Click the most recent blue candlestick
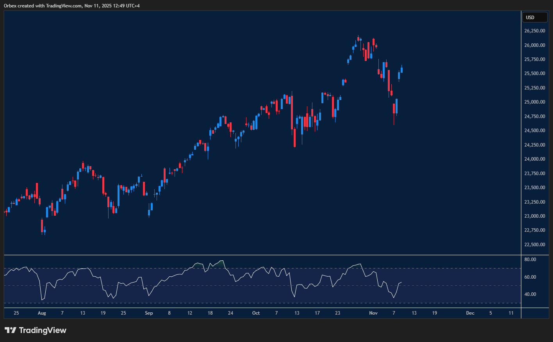 click(401, 70)
